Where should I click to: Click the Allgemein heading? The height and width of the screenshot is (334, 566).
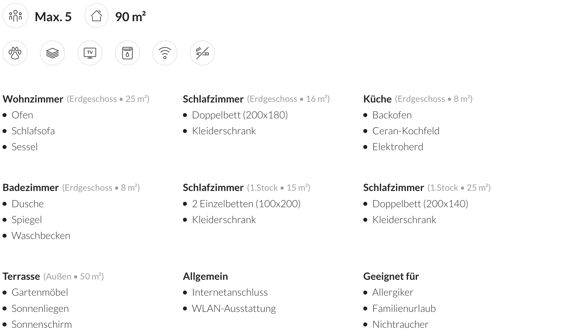(x=205, y=276)
